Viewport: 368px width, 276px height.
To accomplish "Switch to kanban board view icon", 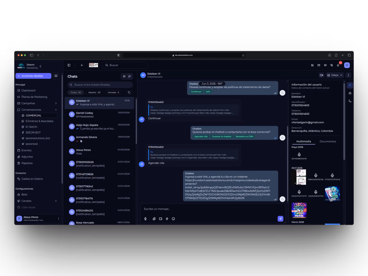I will tap(130, 76).
